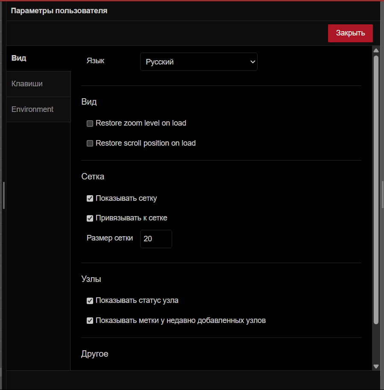The image size is (384, 390).
Task: Click the left panel resize handle
Action: click(x=4, y=195)
